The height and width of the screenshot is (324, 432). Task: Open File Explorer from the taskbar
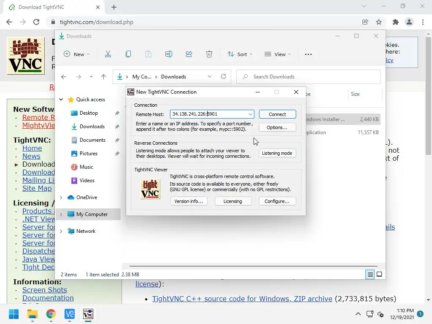coord(32,314)
